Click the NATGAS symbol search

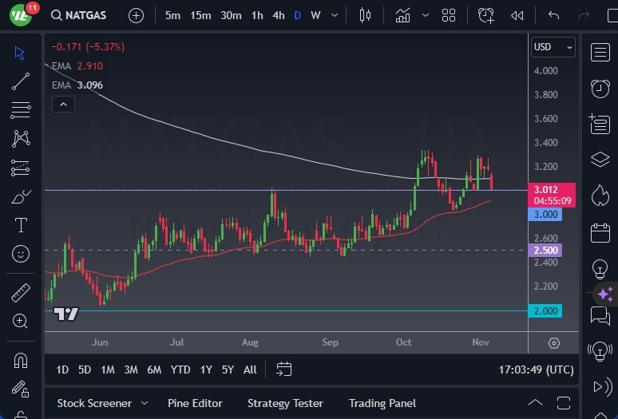pos(80,15)
